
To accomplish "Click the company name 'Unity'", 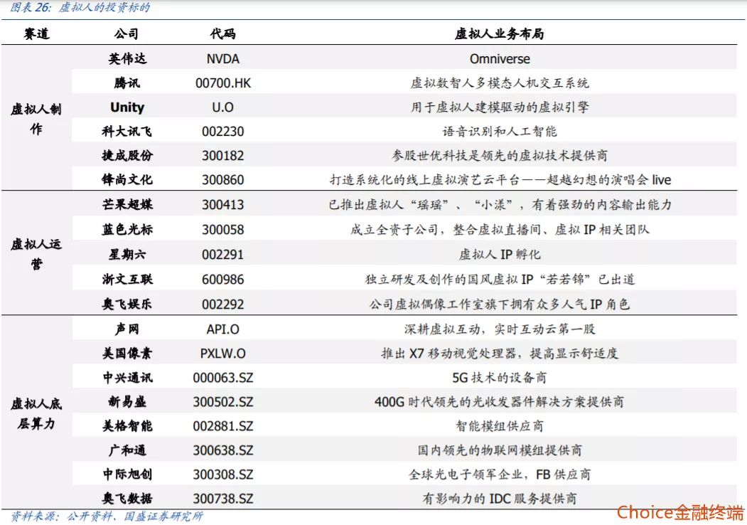I will pyautogui.click(x=127, y=107).
